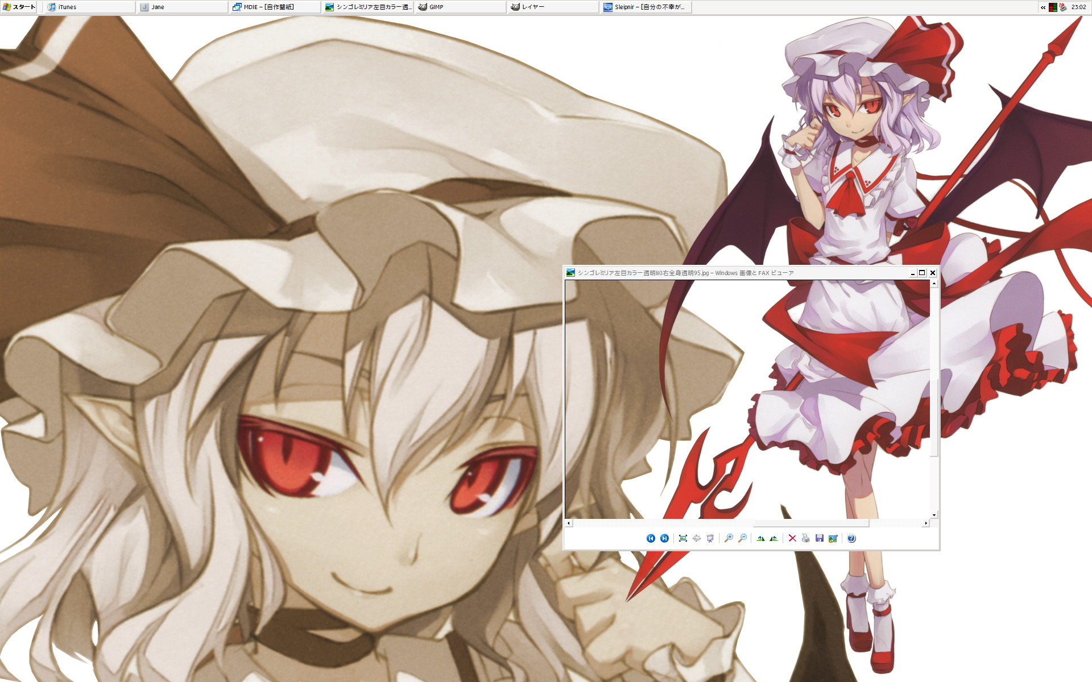Save a copy with the floppy disk icon

(820, 538)
